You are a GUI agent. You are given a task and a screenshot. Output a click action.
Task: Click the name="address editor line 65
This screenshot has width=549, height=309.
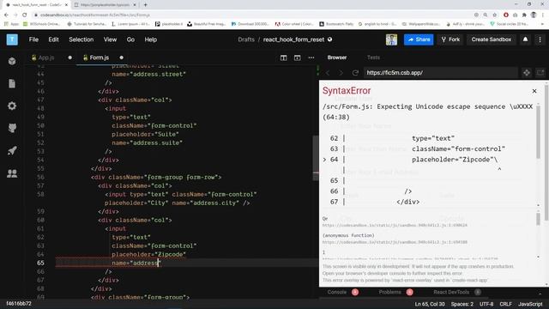[136, 264]
